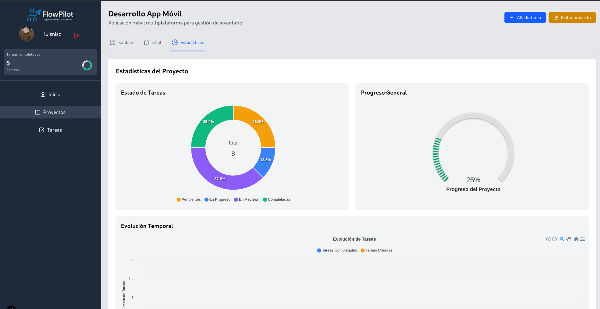Activate the hand panning tool
Viewport: 600px width, 309px height.
[x=569, y=239]
